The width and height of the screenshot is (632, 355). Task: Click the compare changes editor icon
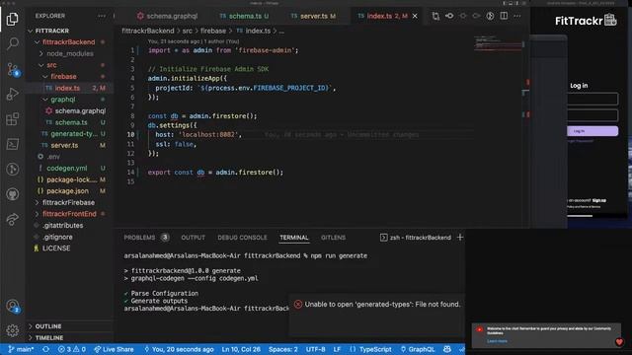(435, 16)
